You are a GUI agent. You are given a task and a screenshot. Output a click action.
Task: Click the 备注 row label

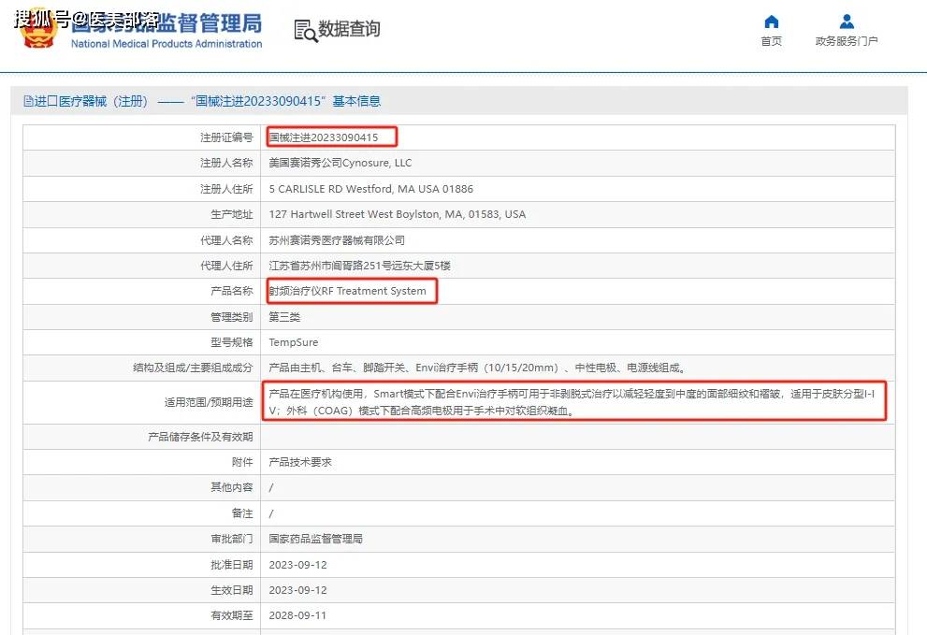pos(242,513)
